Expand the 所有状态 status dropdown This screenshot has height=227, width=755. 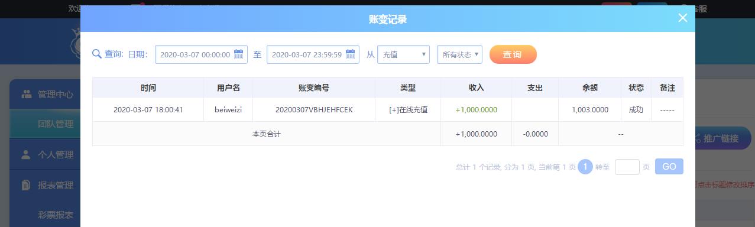pos(459,54)
